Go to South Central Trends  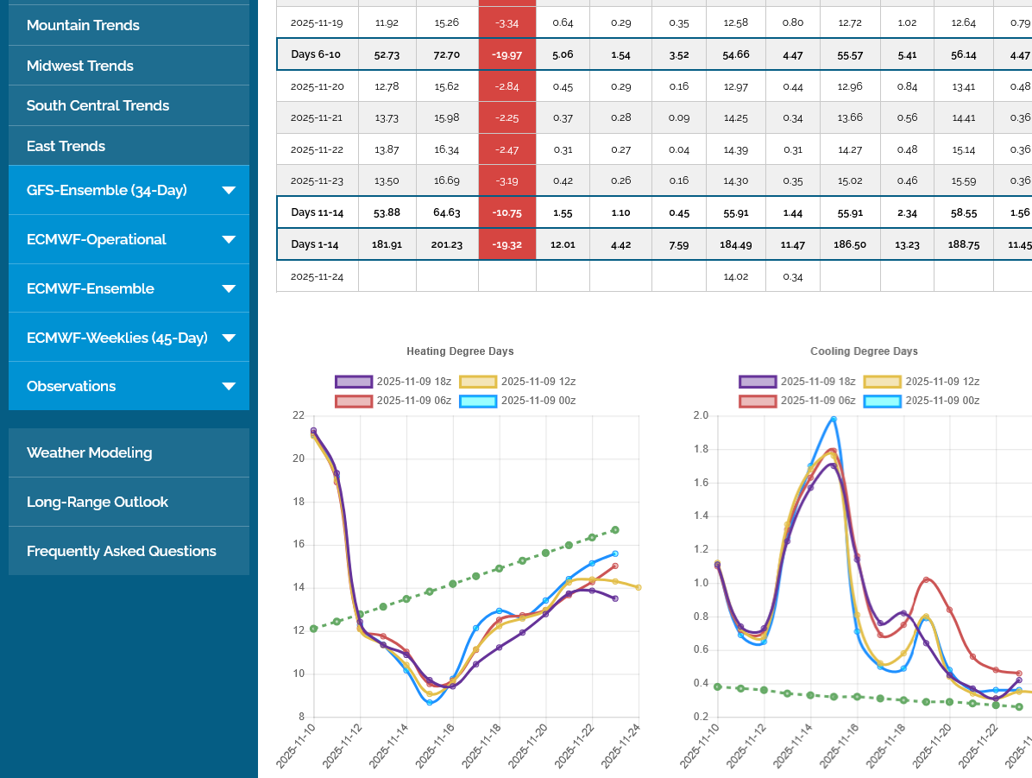pos(98,105)
